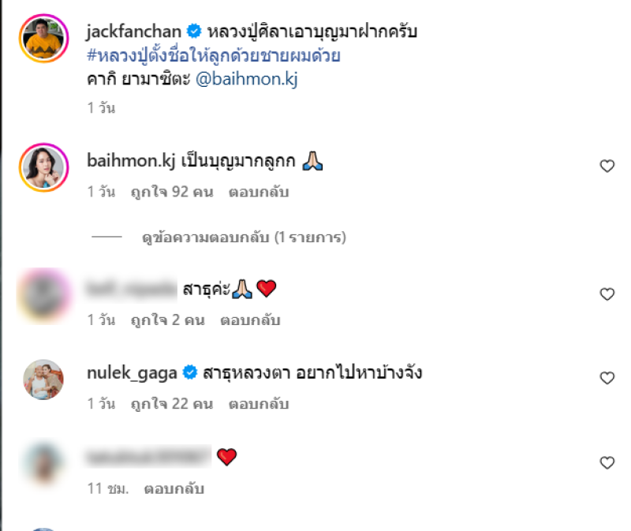
Task: Click nulek_gaga's blue verified badge
Action: coord(190,372)
